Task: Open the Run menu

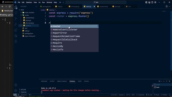Action: point(44,2)
